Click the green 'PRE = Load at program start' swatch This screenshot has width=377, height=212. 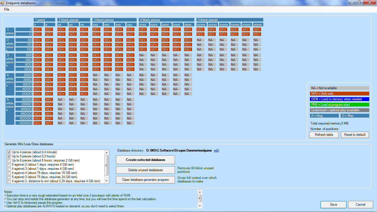pos(339,105)
